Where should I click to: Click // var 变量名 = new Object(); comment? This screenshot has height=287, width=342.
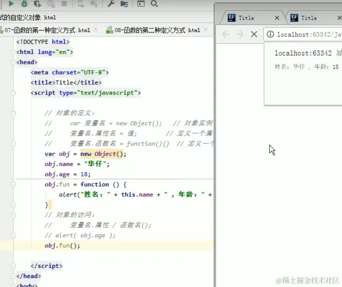[103, 123]
